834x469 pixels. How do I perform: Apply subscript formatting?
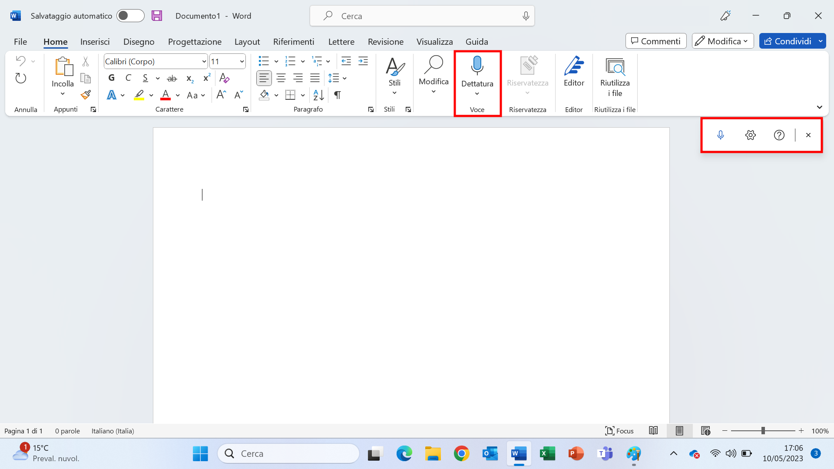(x=189, y=78)
